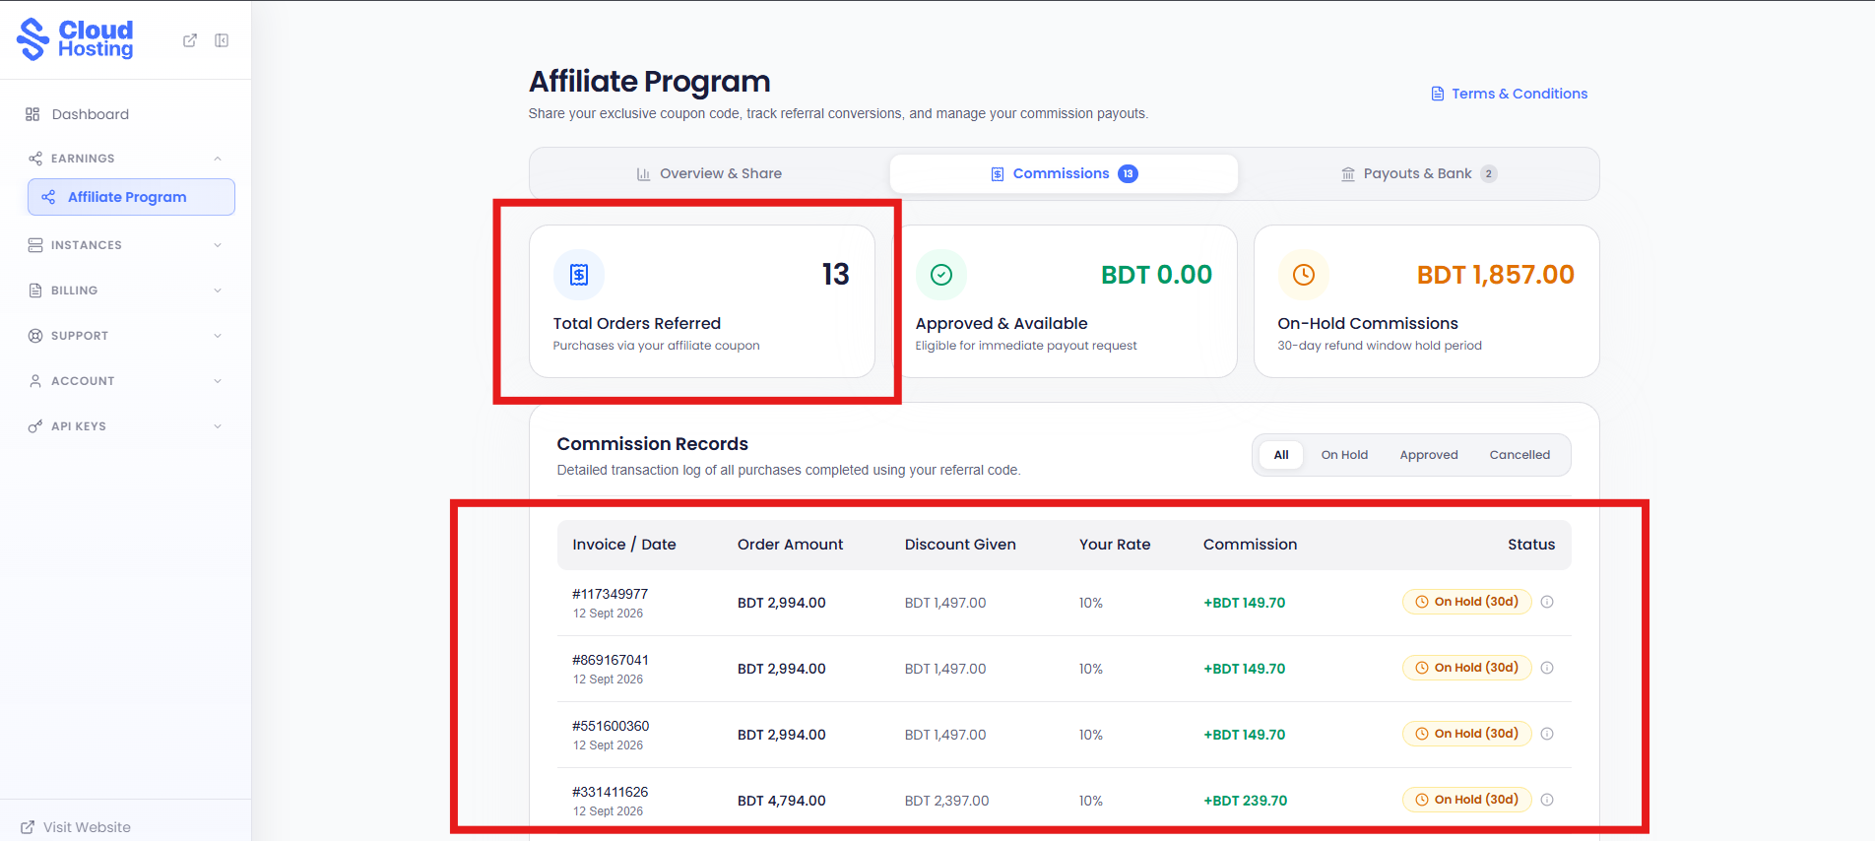Click the Commissions tab badge 13
This screenshot has width=1875, height=841.
pyautogui.click(x=1128, y=173)
